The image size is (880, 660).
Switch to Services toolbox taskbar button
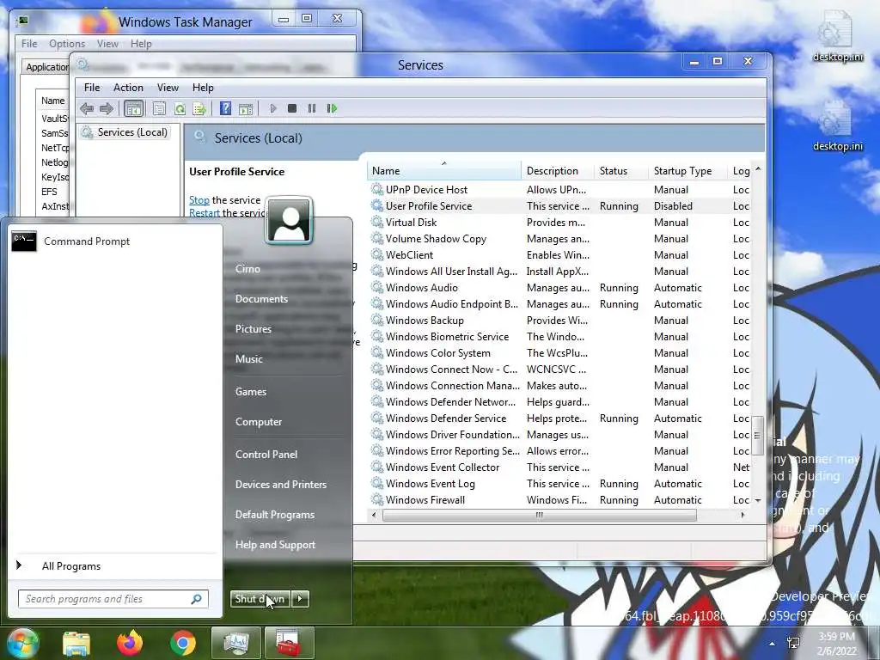pyautogui.click(x=289, y=643)
